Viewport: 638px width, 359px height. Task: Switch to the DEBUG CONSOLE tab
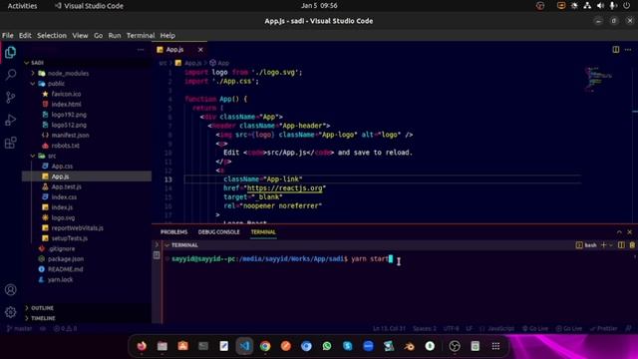[x=218, y=232]
